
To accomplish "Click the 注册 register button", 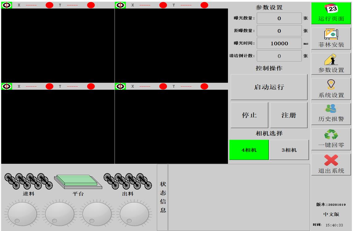I will (x=289, y=115).
